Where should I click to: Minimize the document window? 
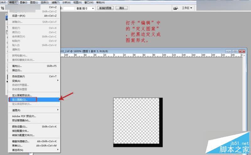point(228,51)
